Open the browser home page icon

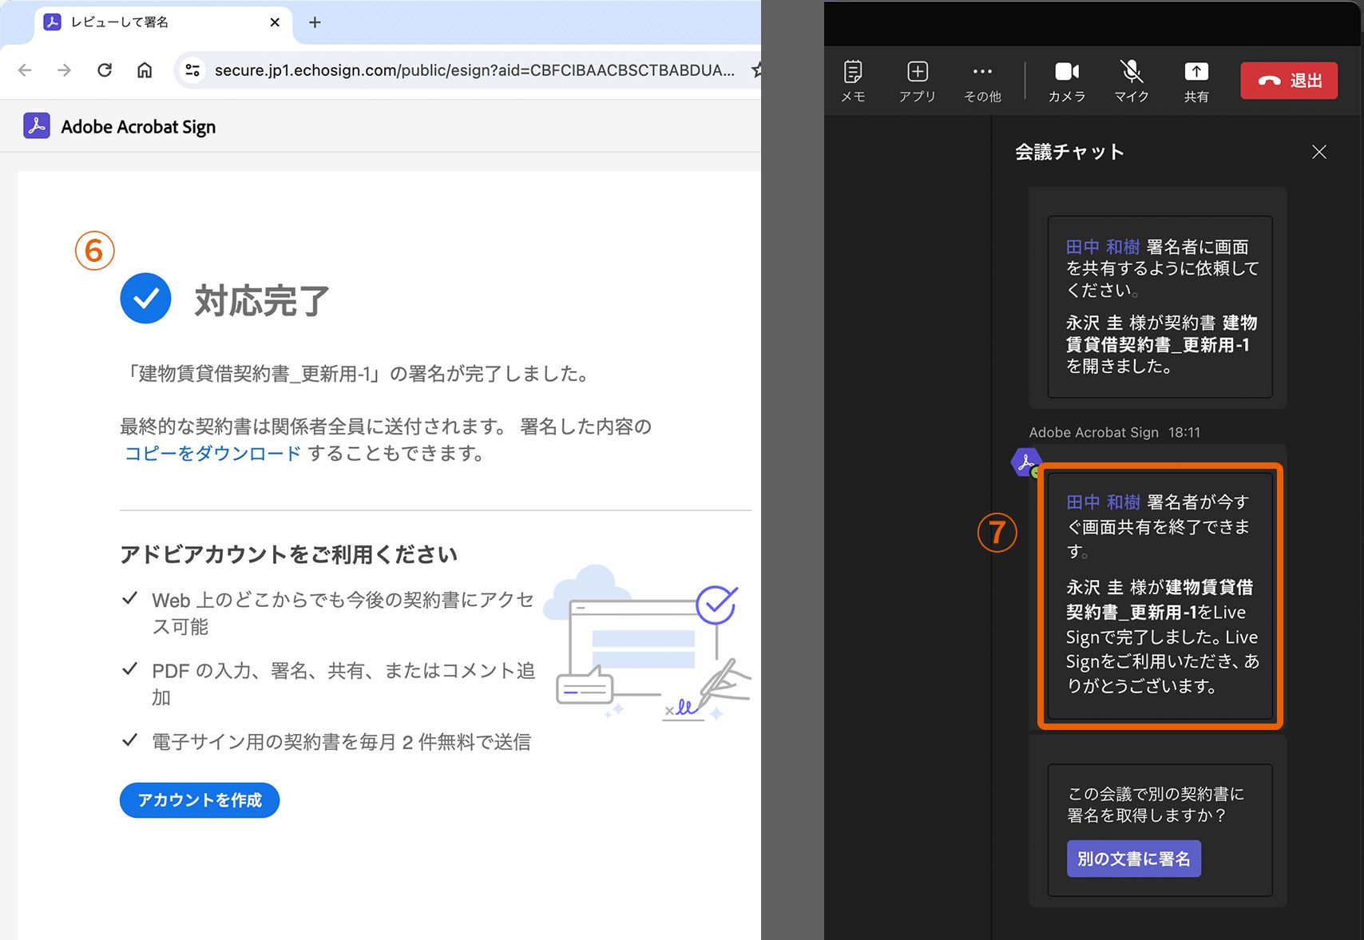coord(145,70)
